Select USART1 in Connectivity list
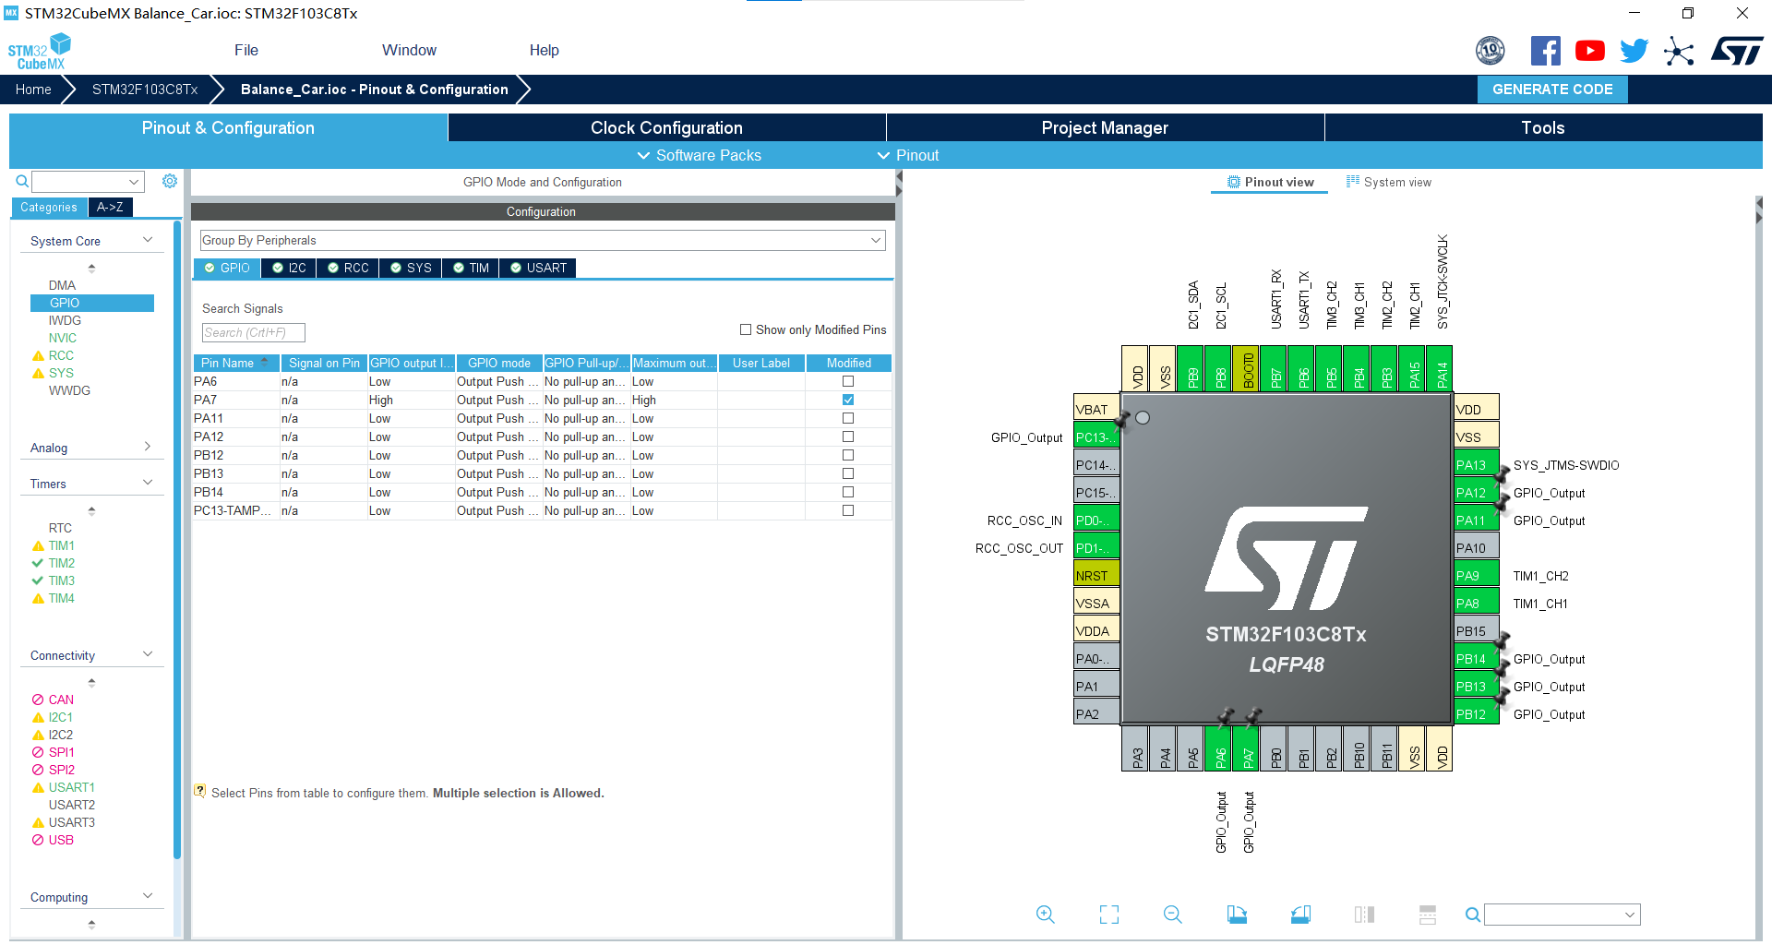 (x=71, y=787)
